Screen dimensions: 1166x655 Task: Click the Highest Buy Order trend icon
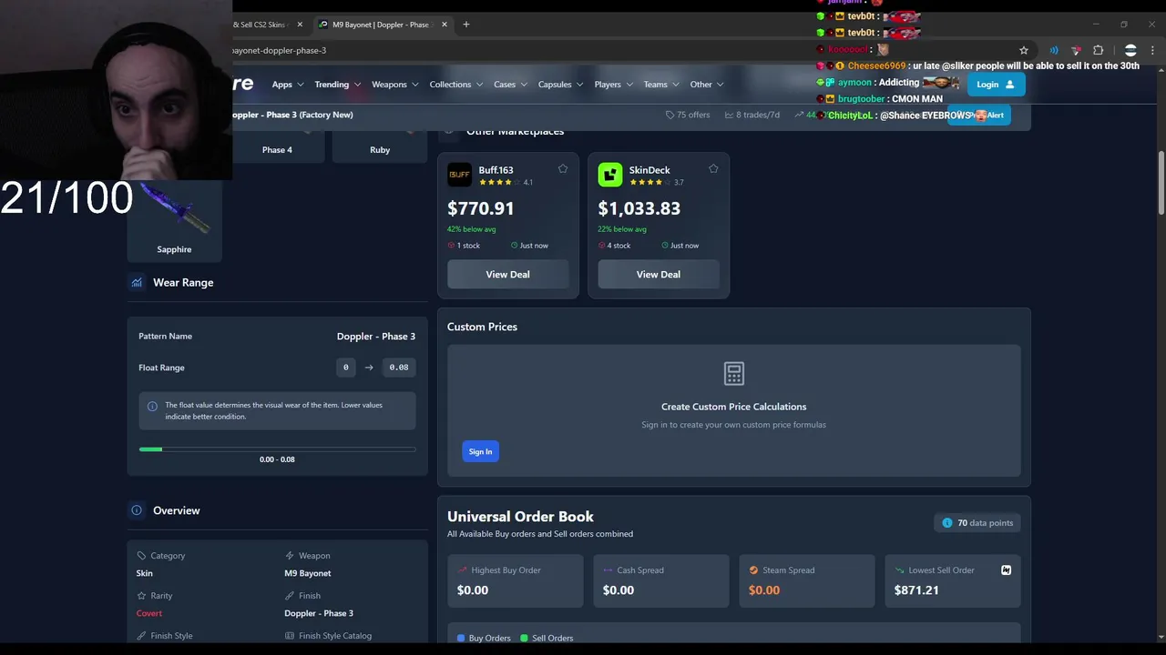click(x=462, y=570)
